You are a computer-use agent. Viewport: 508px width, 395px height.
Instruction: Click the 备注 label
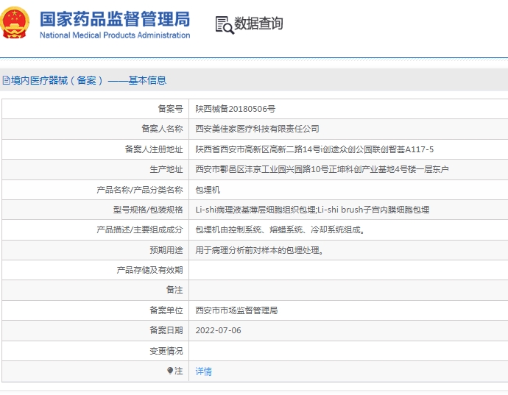[x=174, y=290]
